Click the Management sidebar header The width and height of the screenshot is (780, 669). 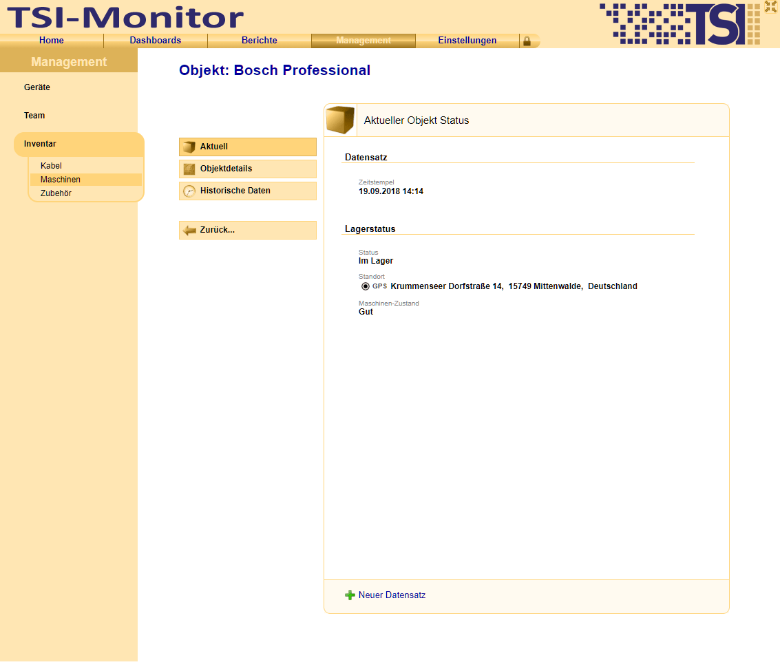(69, 62)
